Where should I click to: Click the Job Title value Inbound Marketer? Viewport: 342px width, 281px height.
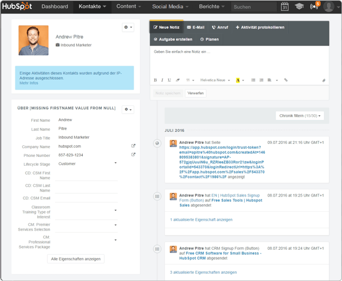pyautogui.click(x=74, y=137)
